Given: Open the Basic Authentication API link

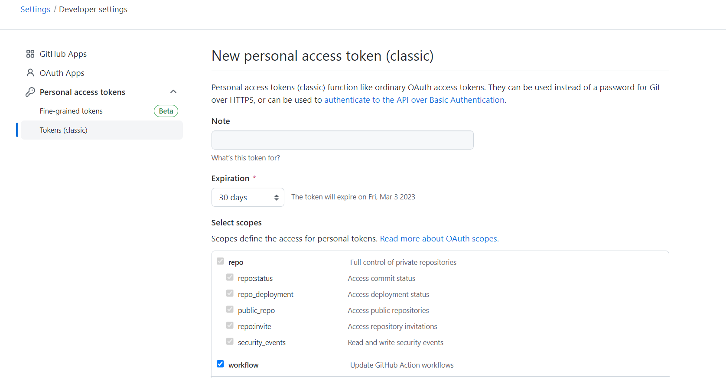Looking at the screenshot, I should (414, 100).
